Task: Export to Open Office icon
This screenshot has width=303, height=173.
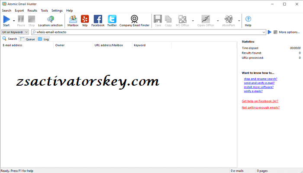Action: (206, 19)
